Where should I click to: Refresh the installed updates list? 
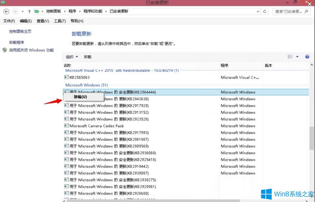(x=265, y=11)
